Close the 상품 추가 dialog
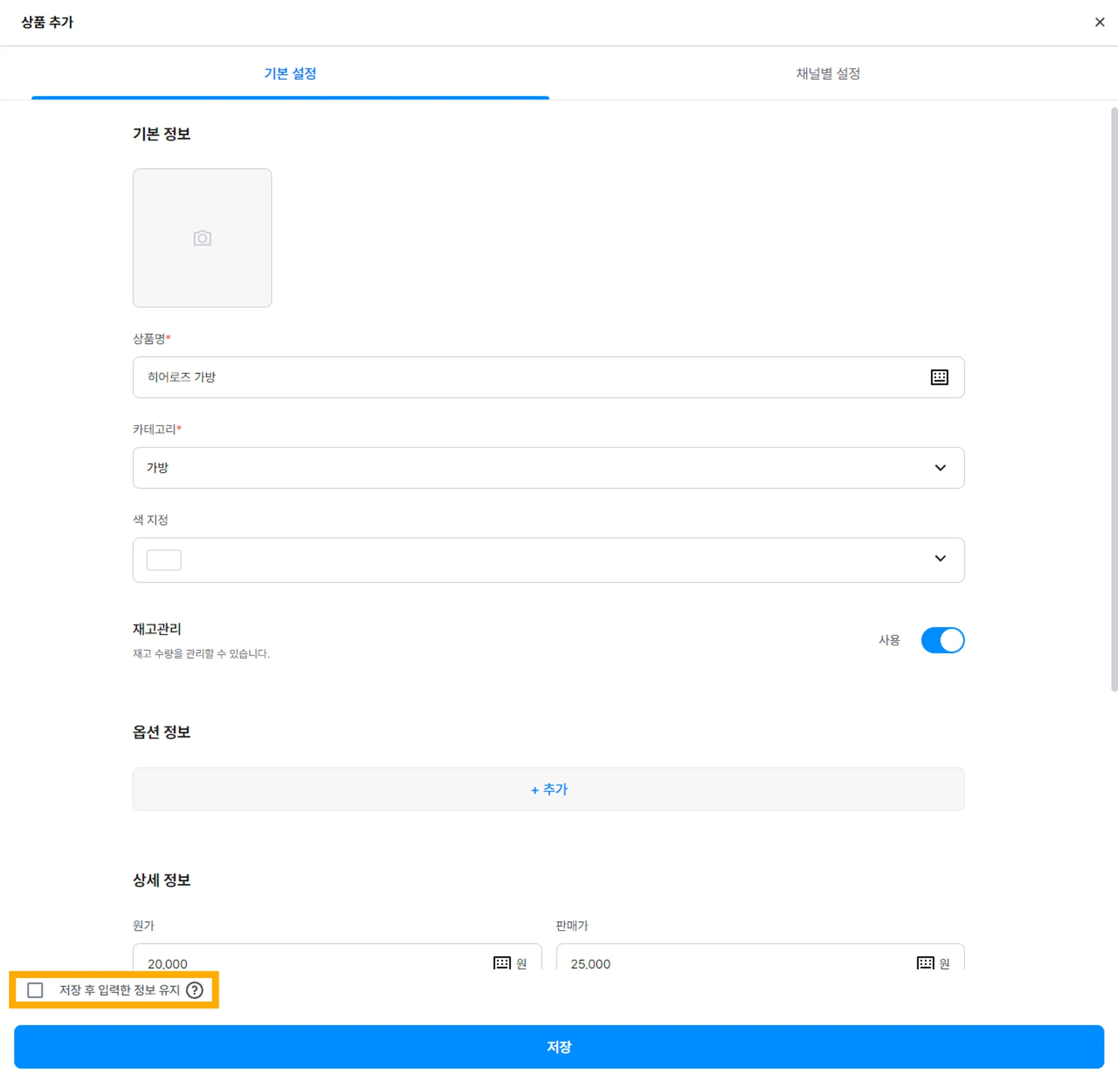This screenshot has width=1118, height=1083. tap(1099, 22)
